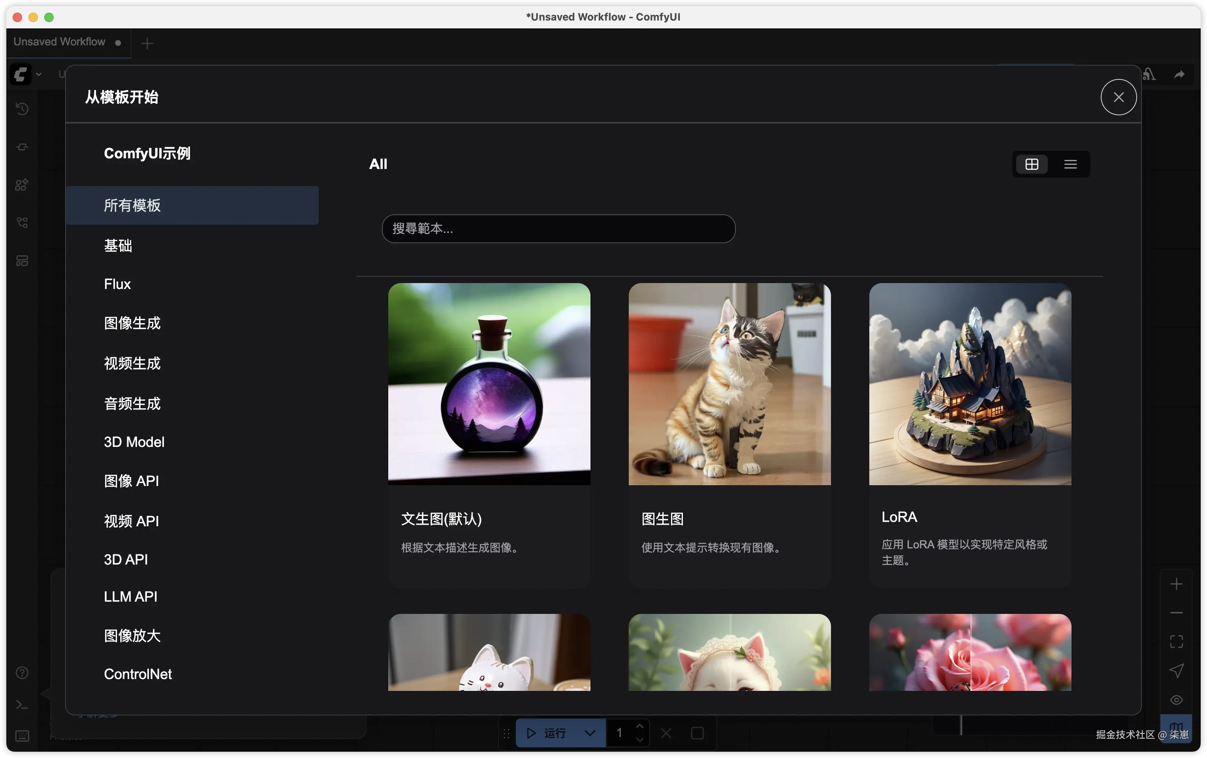Select the ControlNet category
This screenshot has width=1207, height=758.
pyautogui.click(x=138, y=674)
